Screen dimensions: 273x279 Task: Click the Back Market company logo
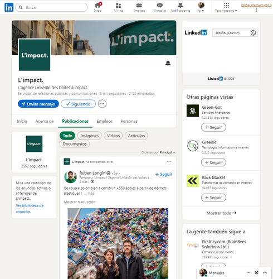pos(193,181)
